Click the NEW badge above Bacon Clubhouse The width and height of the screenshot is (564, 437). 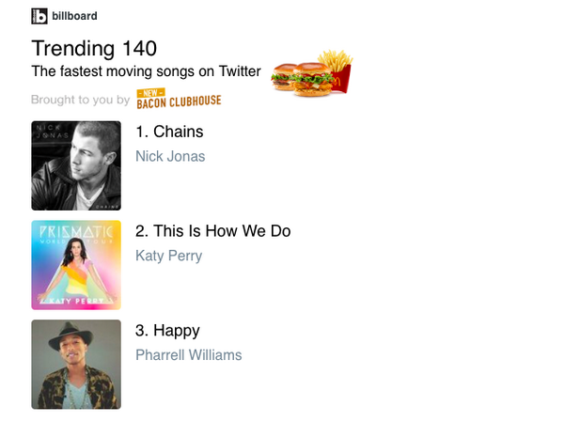pos(150,92)
